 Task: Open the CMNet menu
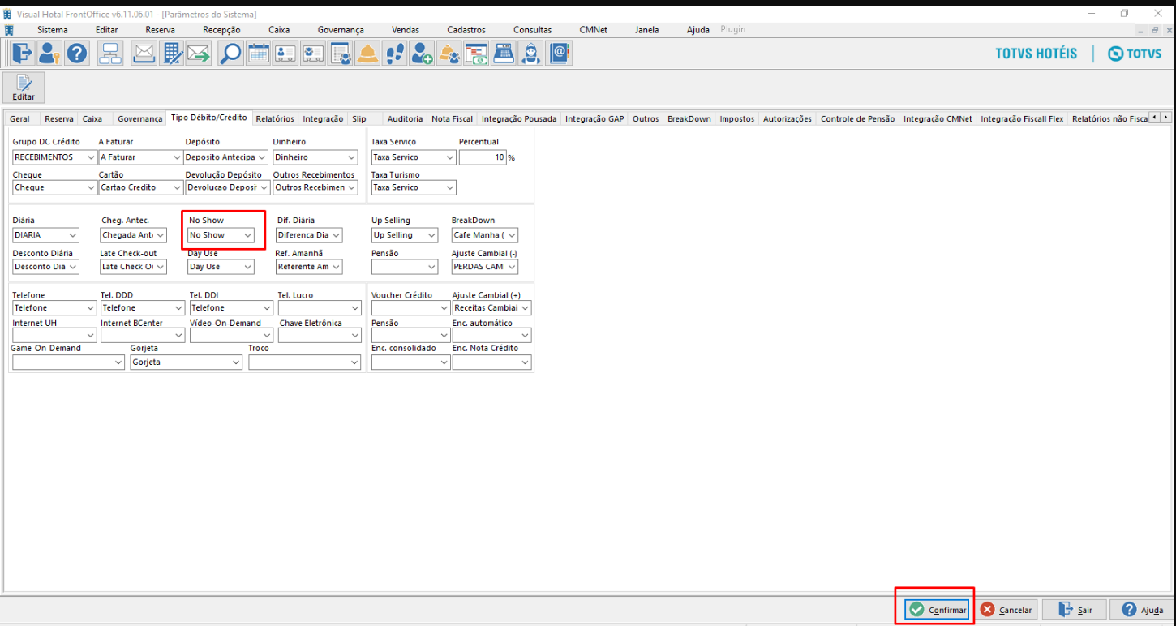(594, 29)
